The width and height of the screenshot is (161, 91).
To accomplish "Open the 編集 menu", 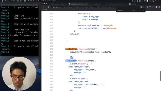I will (18, 1).
